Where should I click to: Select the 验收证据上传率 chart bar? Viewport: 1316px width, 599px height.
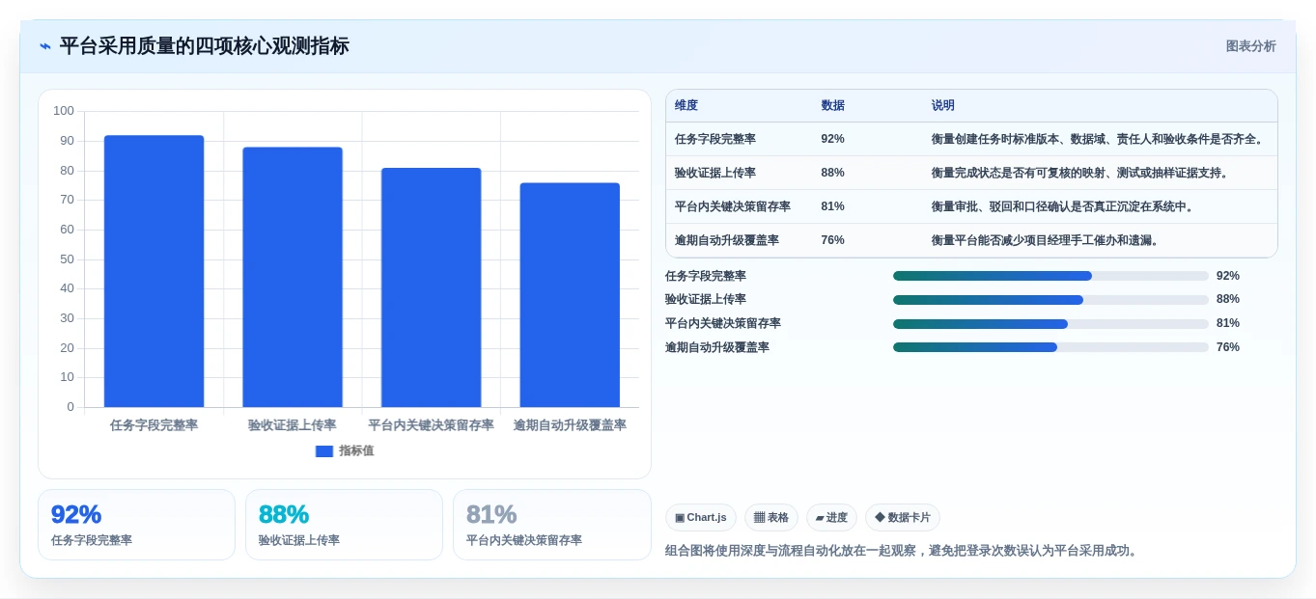(x=293, y=277)
